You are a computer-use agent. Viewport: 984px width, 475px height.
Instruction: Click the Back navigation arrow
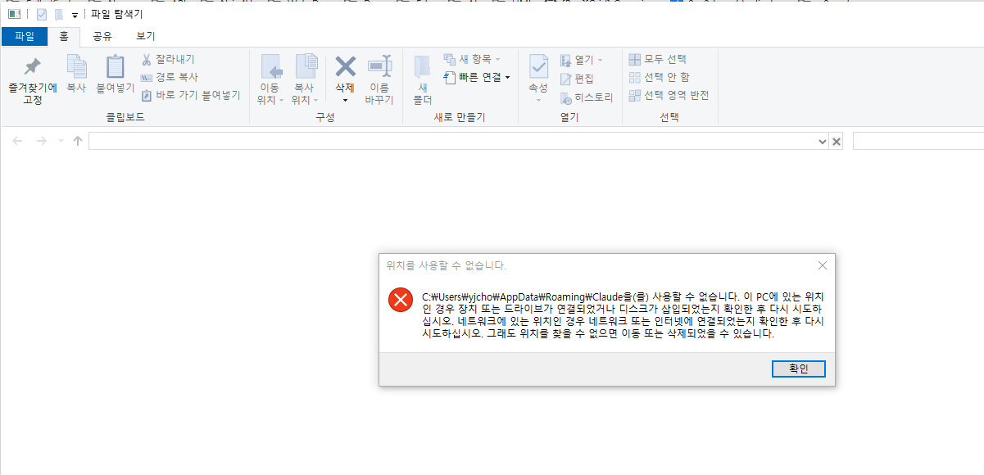18,141
